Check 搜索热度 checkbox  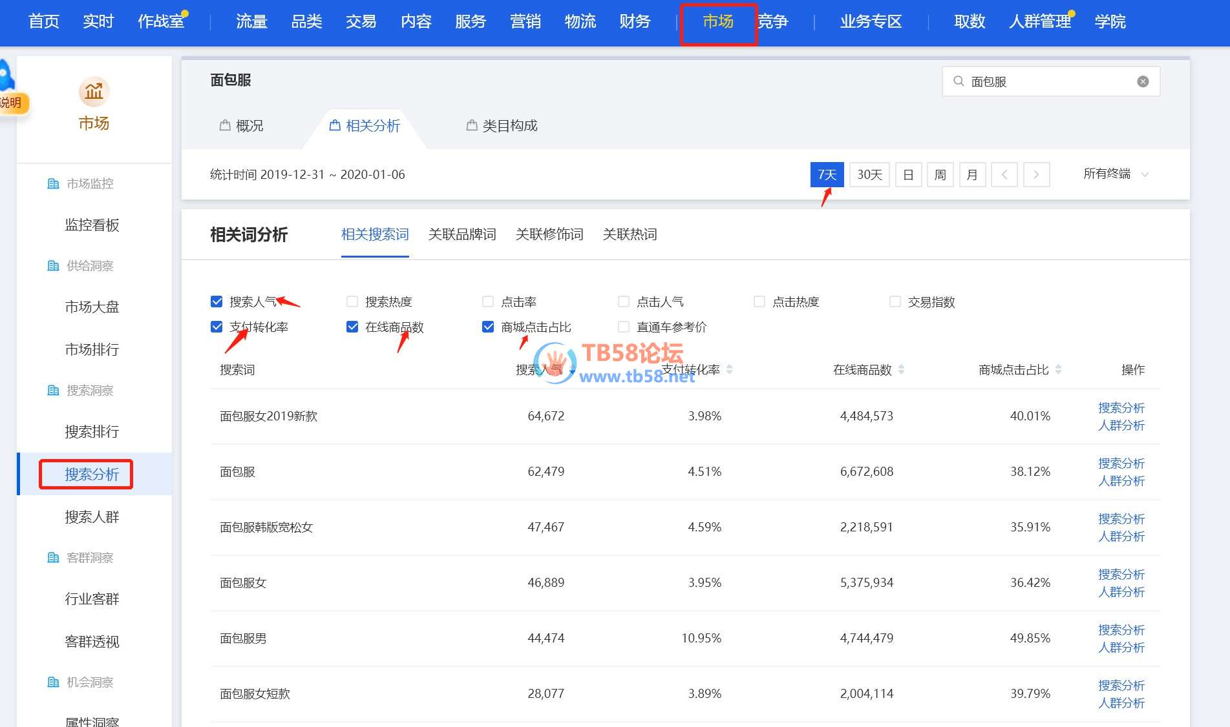[352, 302]
